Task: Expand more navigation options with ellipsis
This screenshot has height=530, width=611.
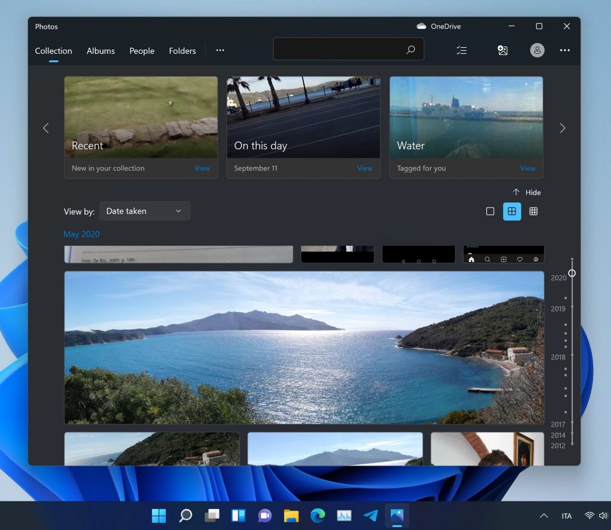Action: coord(220,50)
